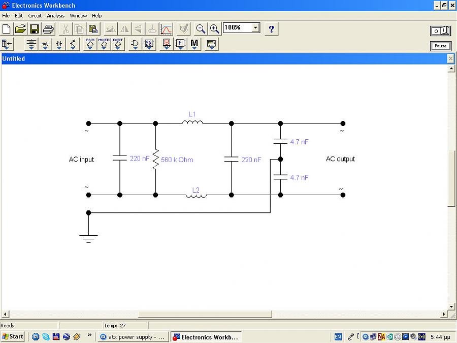
Task: Click the New file icon
Action: tap(7, 29)
